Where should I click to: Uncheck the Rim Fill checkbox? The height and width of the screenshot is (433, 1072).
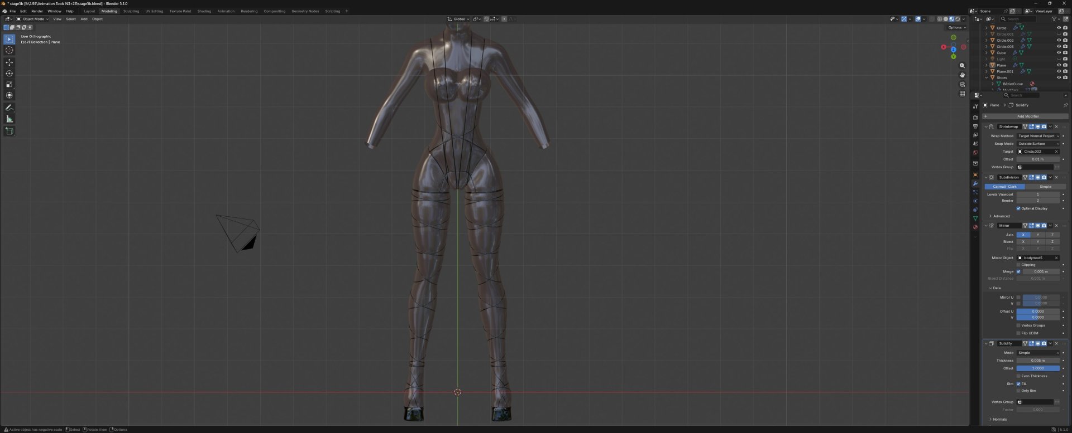tap(1018, 384)
